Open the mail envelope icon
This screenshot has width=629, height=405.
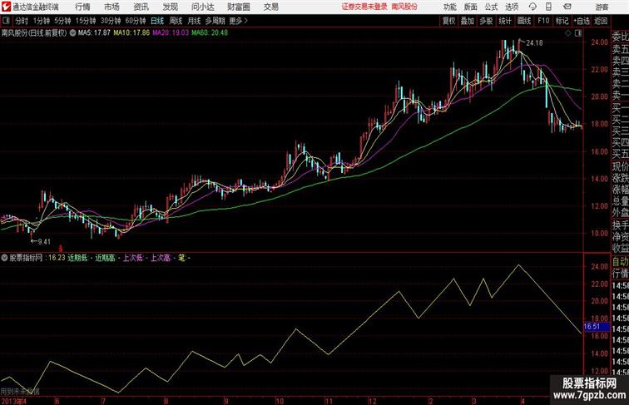pos(567,7)
